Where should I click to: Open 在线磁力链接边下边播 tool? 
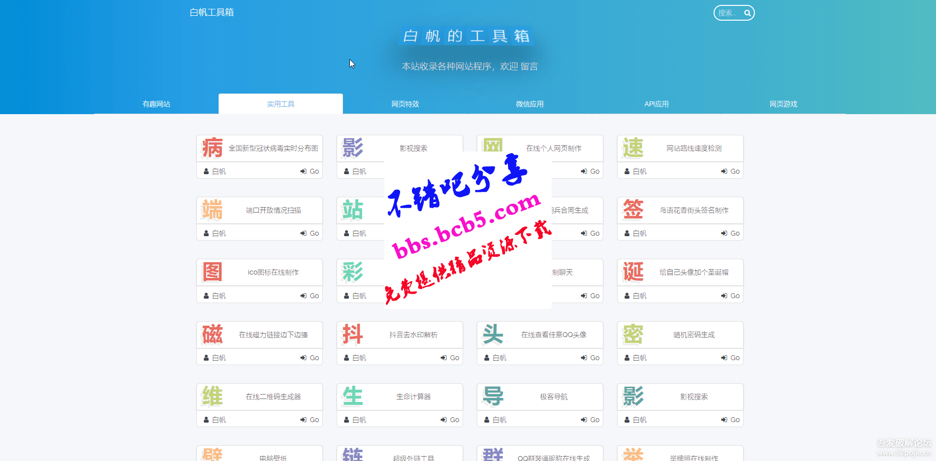click(x=273, y=335)
